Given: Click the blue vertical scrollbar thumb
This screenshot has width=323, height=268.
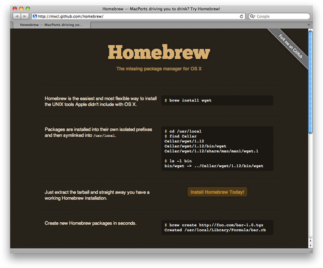Looking at the screenshot, I should (310, 82).
